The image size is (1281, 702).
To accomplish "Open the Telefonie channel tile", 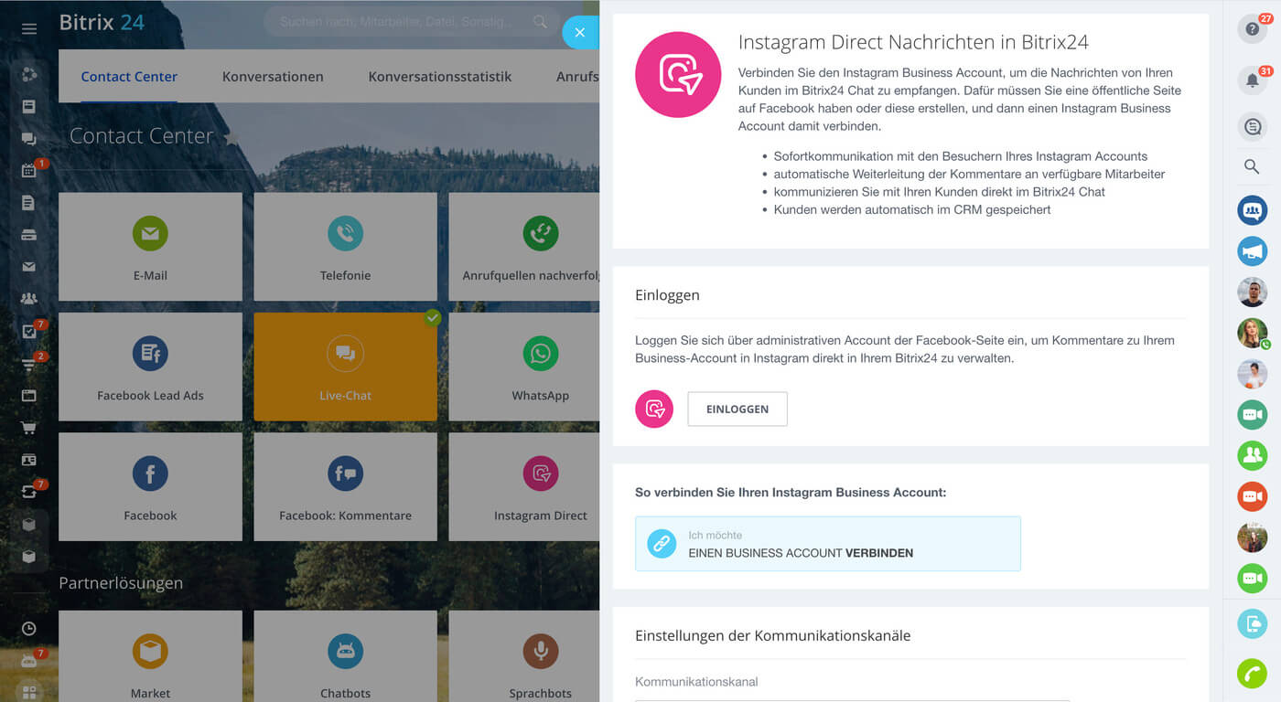I will pos(345,247).
